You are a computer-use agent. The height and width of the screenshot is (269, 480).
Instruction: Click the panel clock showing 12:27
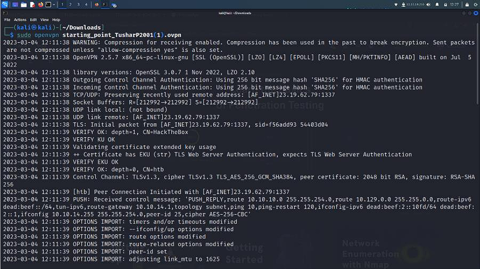pos(454,5)
